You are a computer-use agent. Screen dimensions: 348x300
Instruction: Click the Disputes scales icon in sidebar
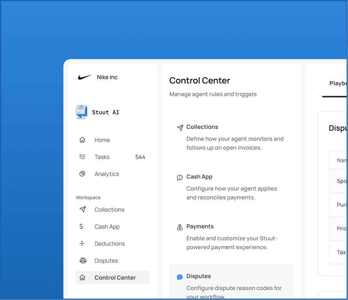[83, 260]
